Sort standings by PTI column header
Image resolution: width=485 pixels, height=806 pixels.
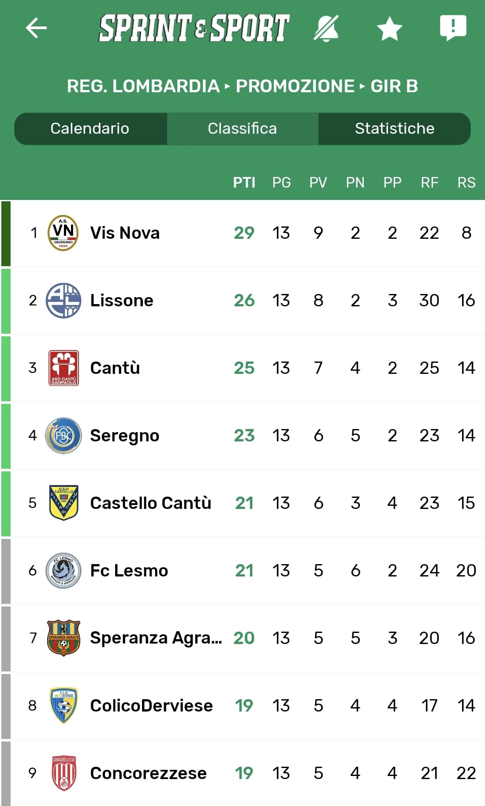[244, 182]
